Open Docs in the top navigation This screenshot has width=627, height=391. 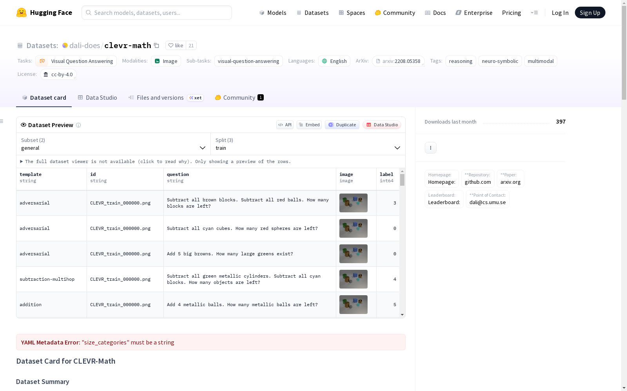(435, 13)
